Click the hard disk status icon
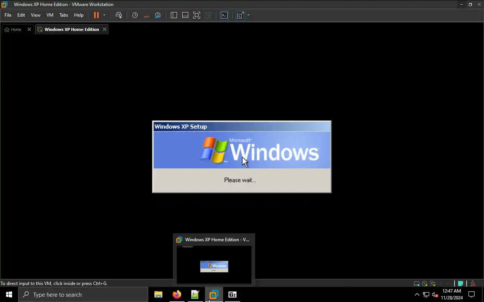The height and width of the screenshot is (302, 484). coord(416,284)
